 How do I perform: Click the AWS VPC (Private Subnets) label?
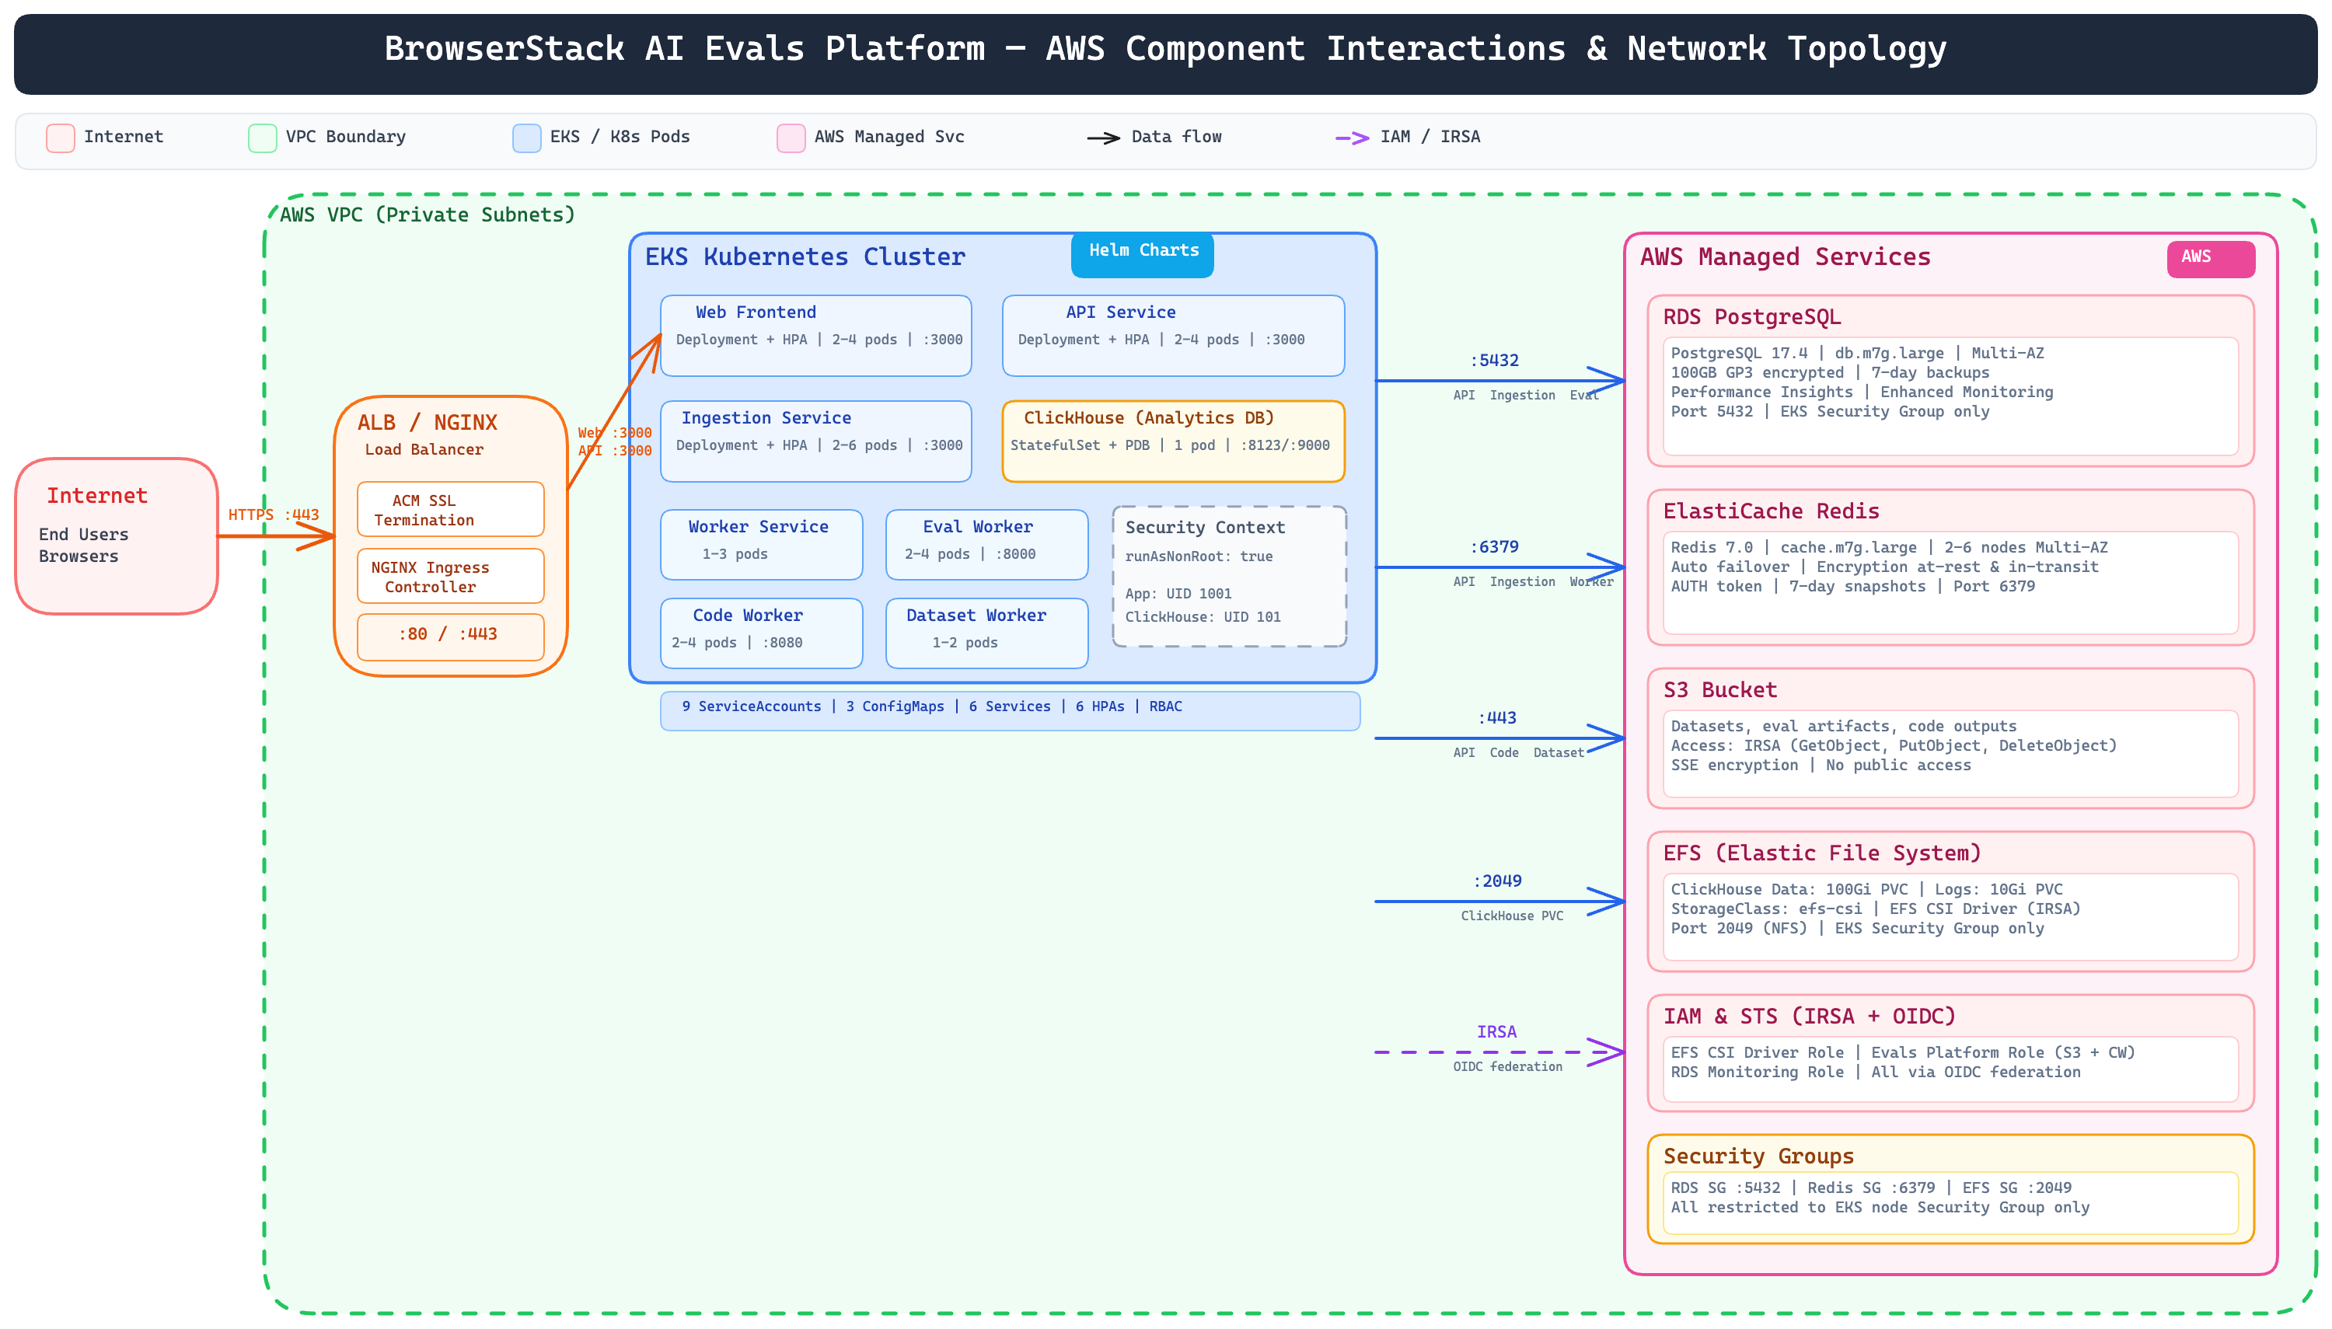(x=428, y=215)
